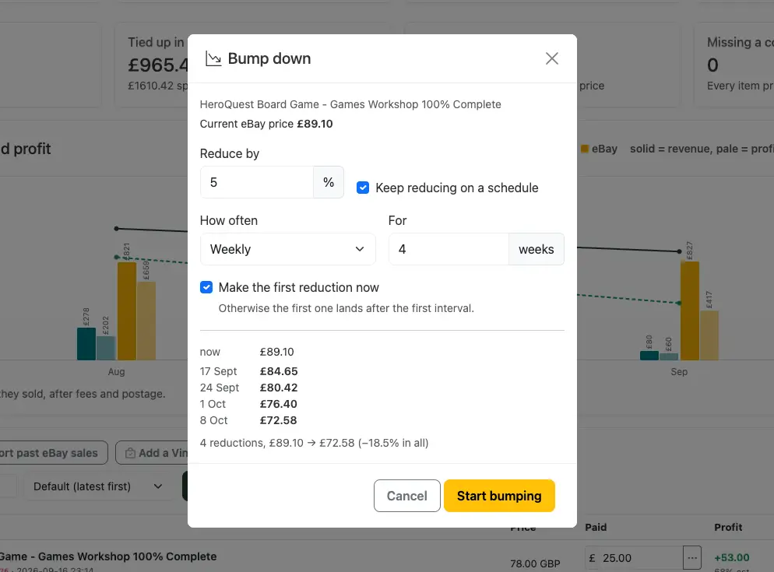
Task: Toggle Make the first reduction now checkbox
Action: coord(206,287)
